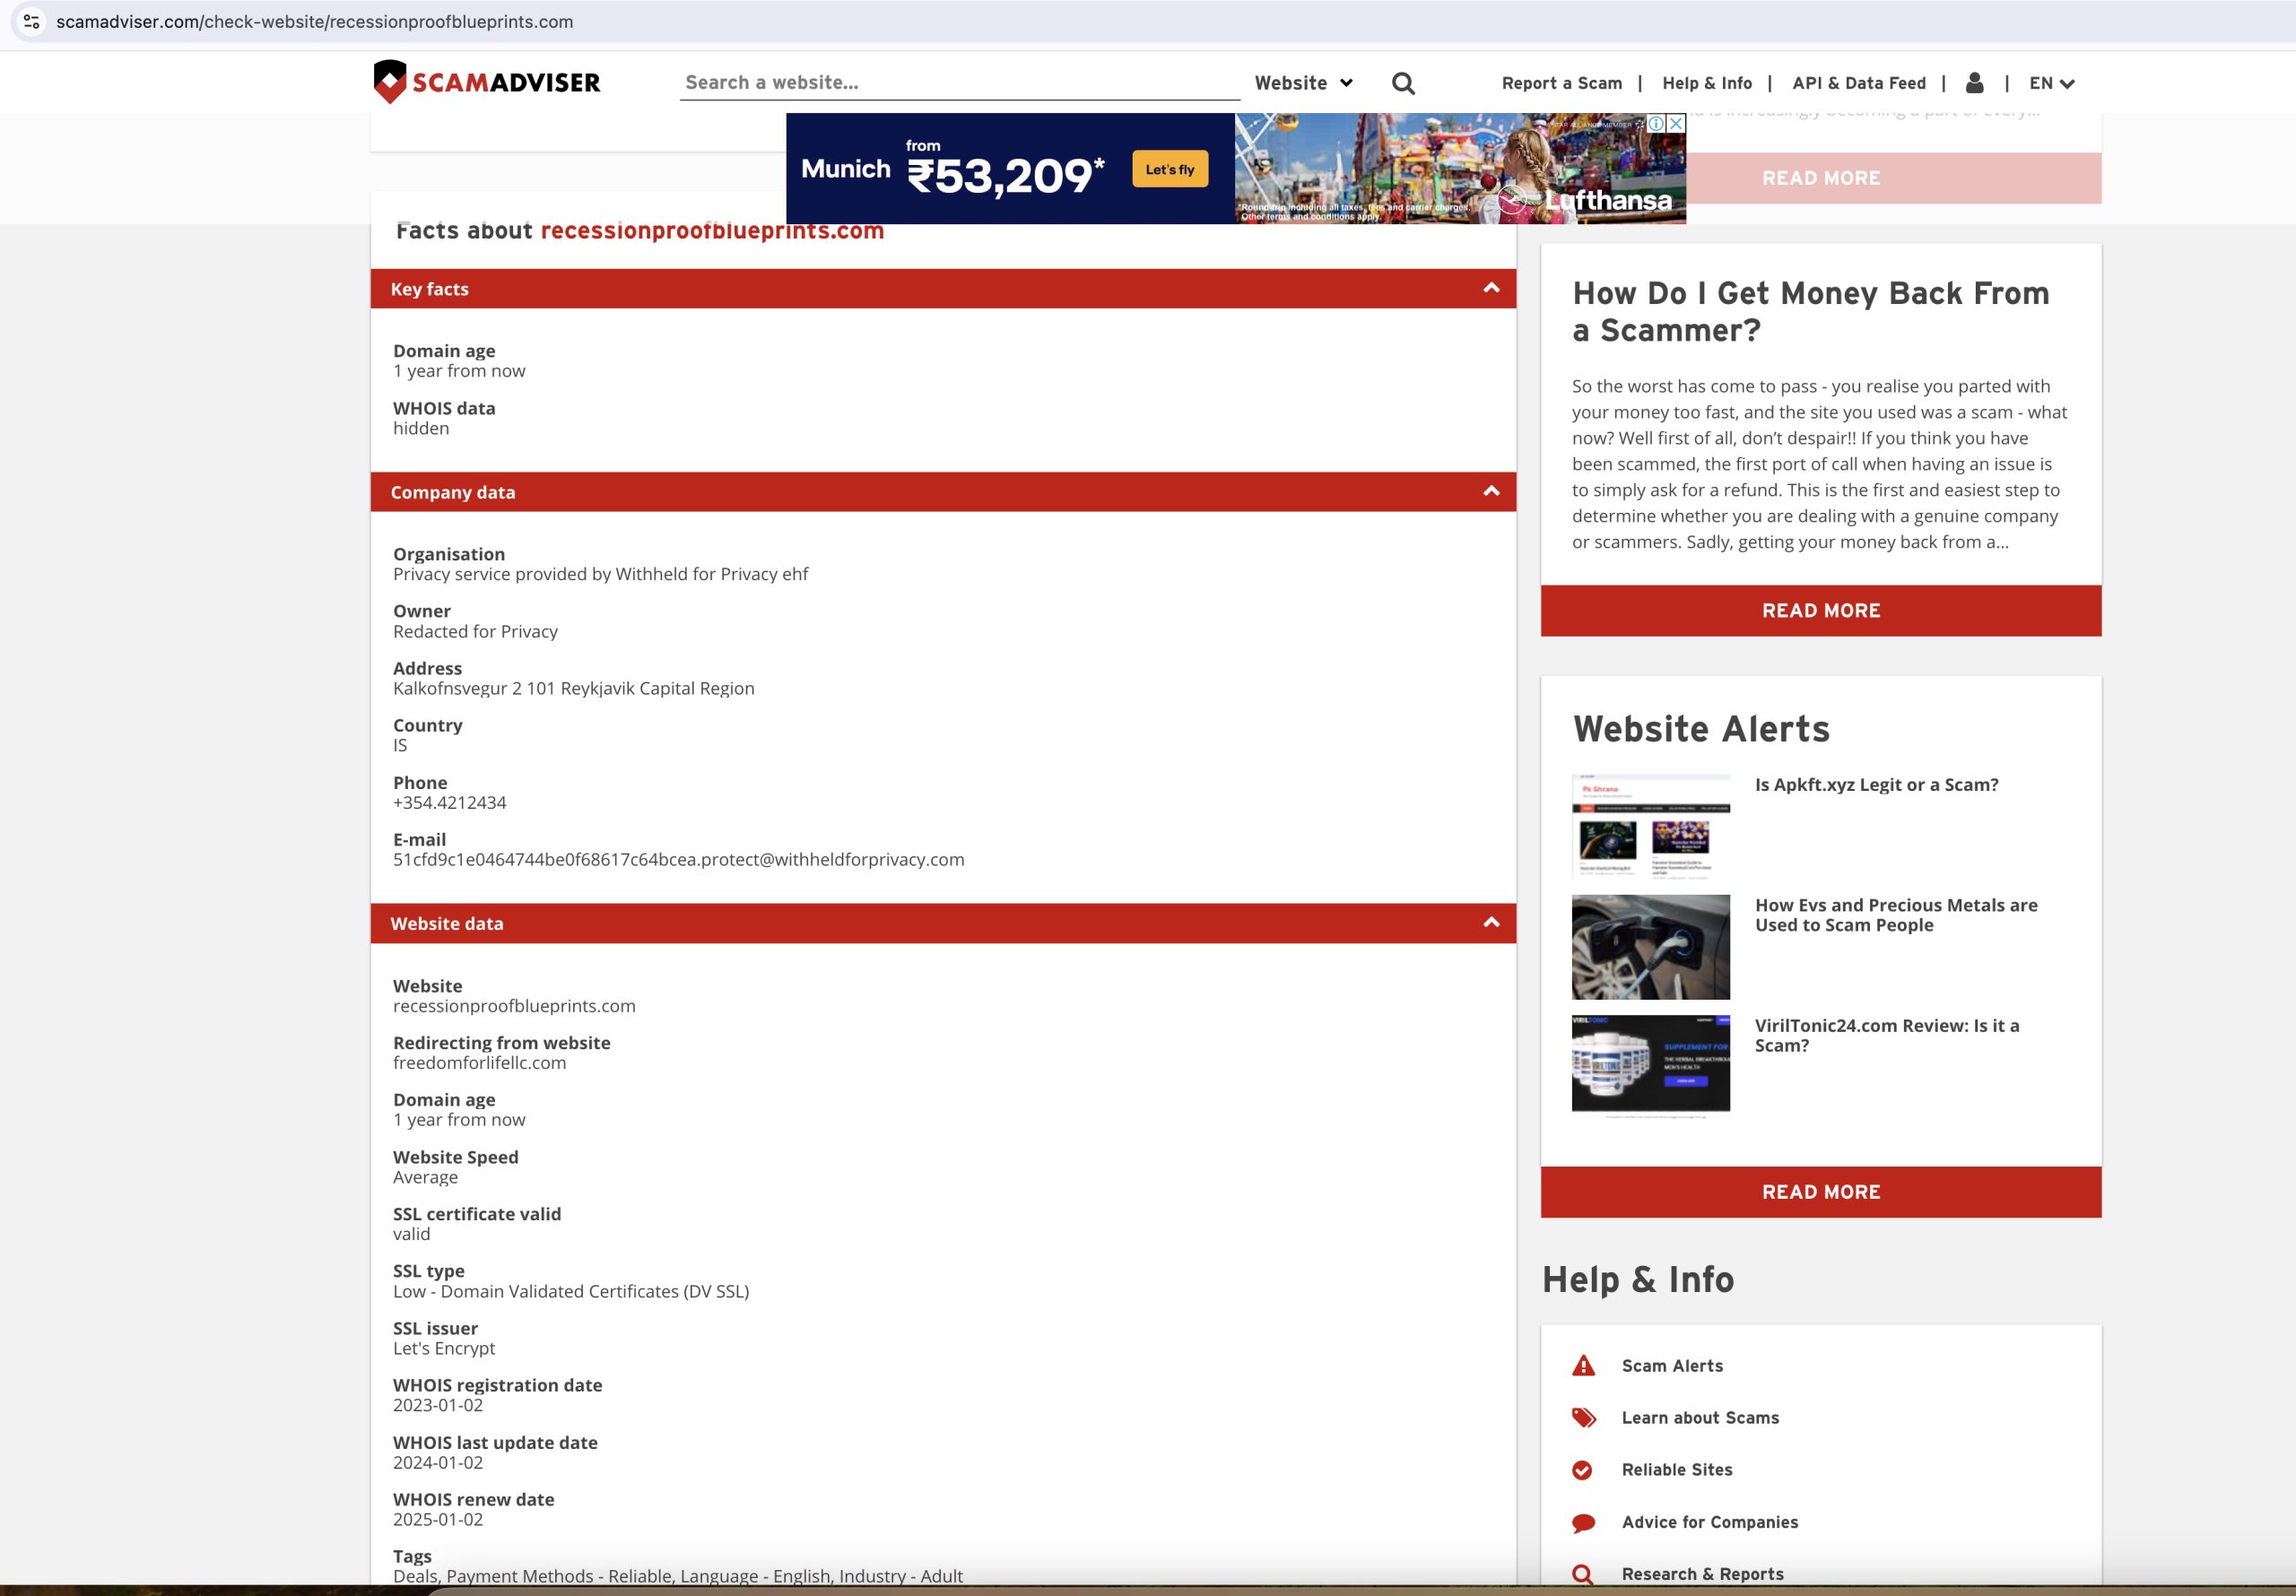The height and width of the screenshot is (1596, 2296).
Task: Click the address Kalkofnsvegur 2 101 Reykjavik
Action: pyautogui.click(x=573, y=688)
